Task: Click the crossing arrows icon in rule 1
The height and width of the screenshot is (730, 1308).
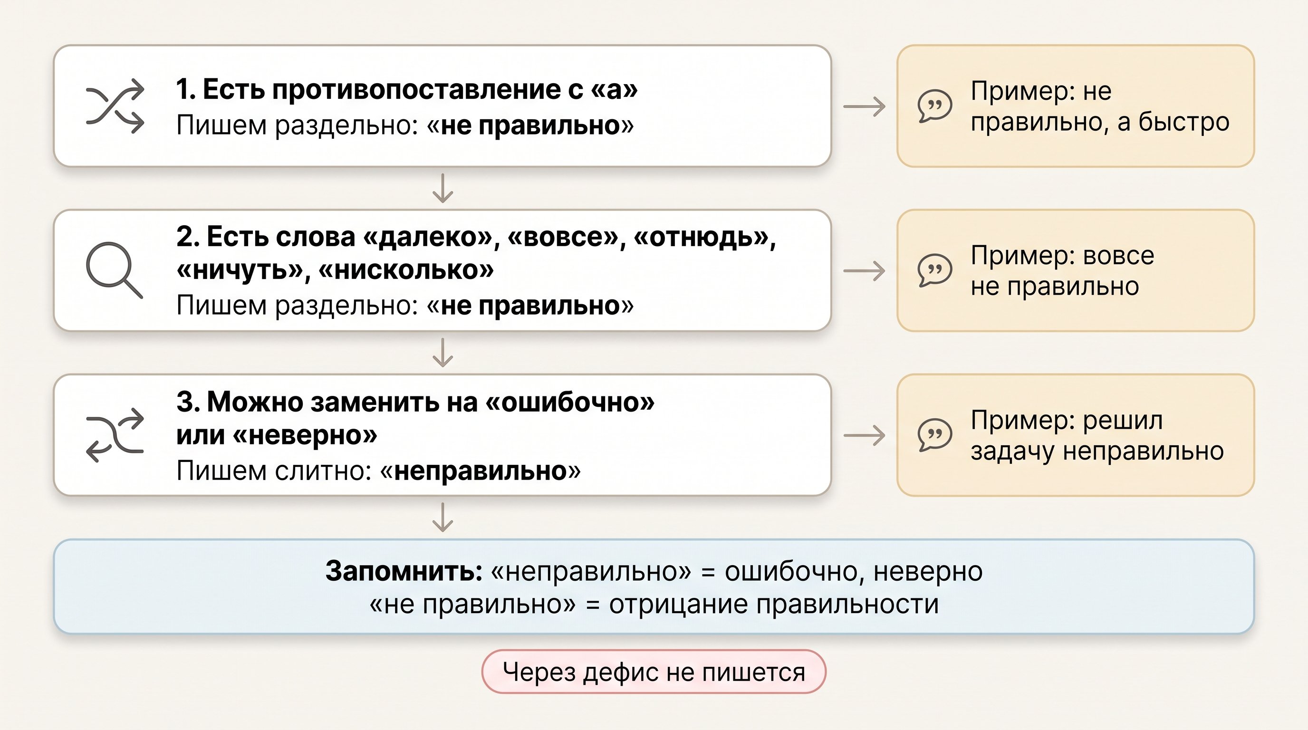Action: (115, 106)
